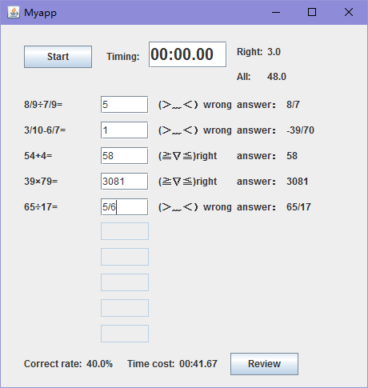Click the Timing: label

(123, 57)
